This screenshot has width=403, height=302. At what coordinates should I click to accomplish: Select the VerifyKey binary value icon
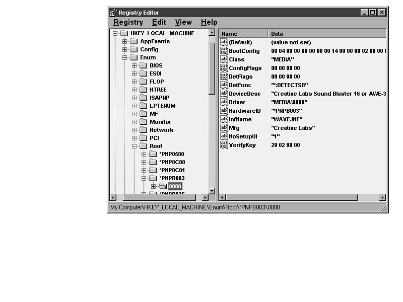pos(224,145)
